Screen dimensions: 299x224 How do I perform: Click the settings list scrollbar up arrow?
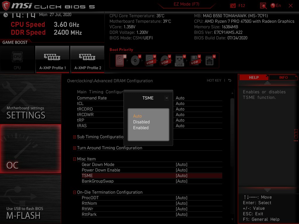[232, 93]
